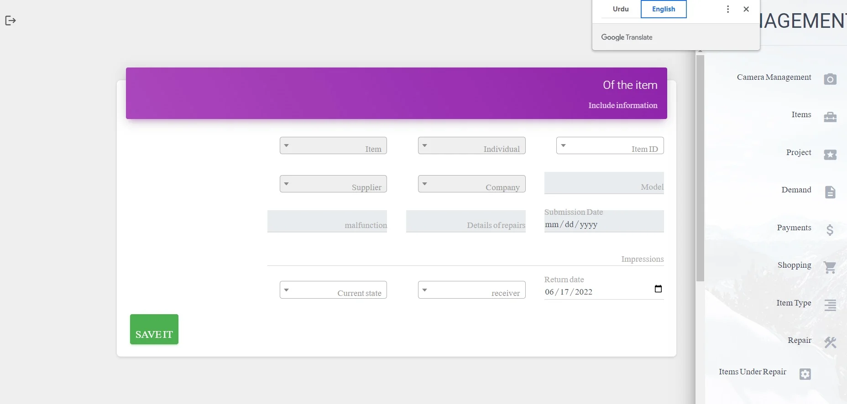
Task: Click the sidebar vertical scrollbar
Action: pyautogui.click(x=700, y=168)
